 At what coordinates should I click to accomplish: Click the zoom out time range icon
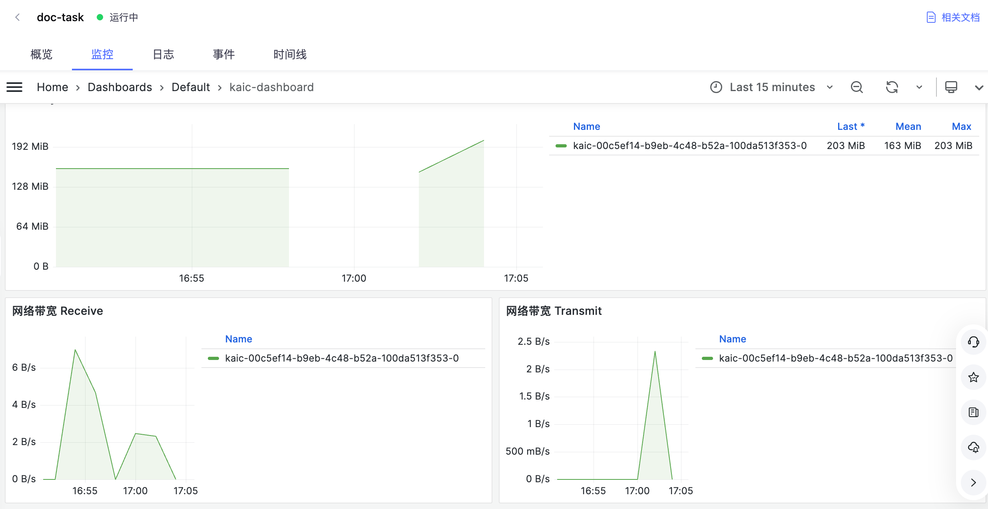click(857, 87)
